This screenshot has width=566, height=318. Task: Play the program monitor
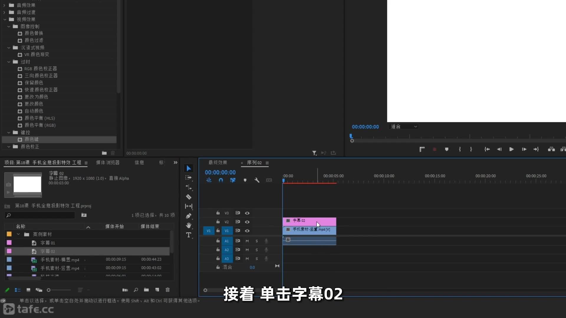(511, 149)
